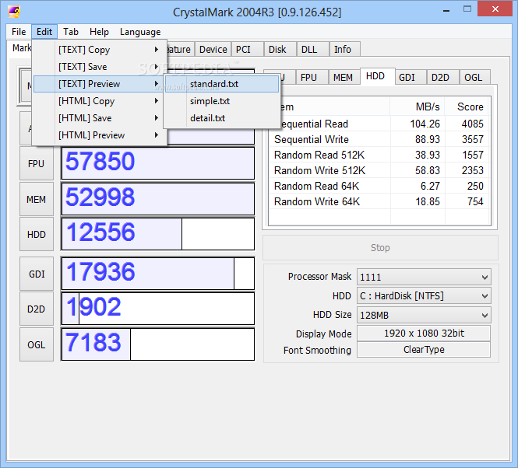The height and width of the screenshot is (468, 518).
Task: Click the 4085 score value
Action: (472, 124)
